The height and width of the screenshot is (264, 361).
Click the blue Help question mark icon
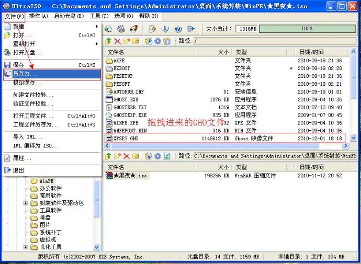pyautogui.click(x=178, y=29)
